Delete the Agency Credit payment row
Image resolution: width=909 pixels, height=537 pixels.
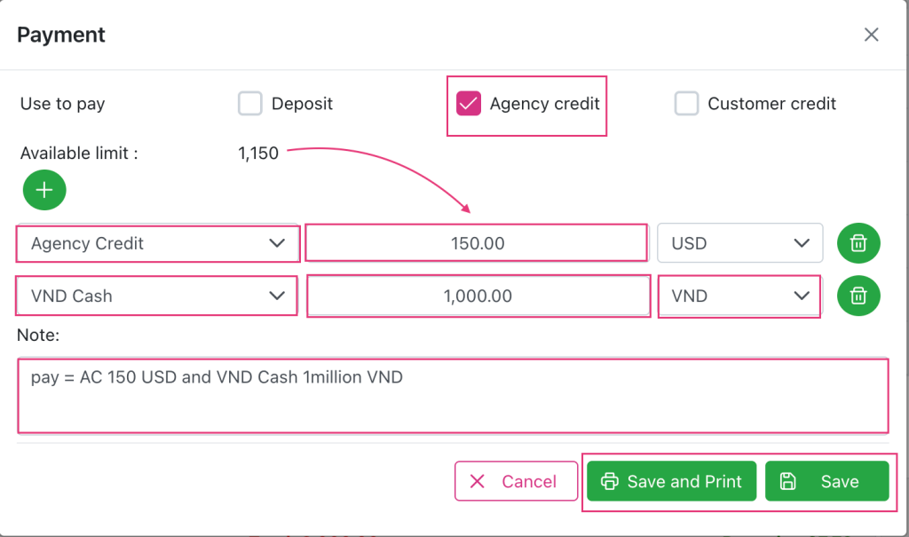858,243
